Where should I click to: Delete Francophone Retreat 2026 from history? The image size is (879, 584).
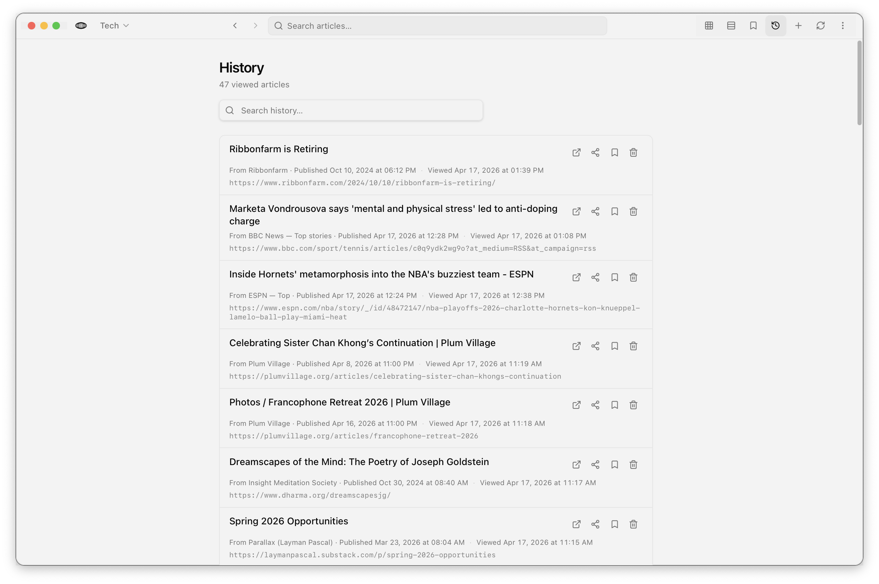(x=633, y=405)
